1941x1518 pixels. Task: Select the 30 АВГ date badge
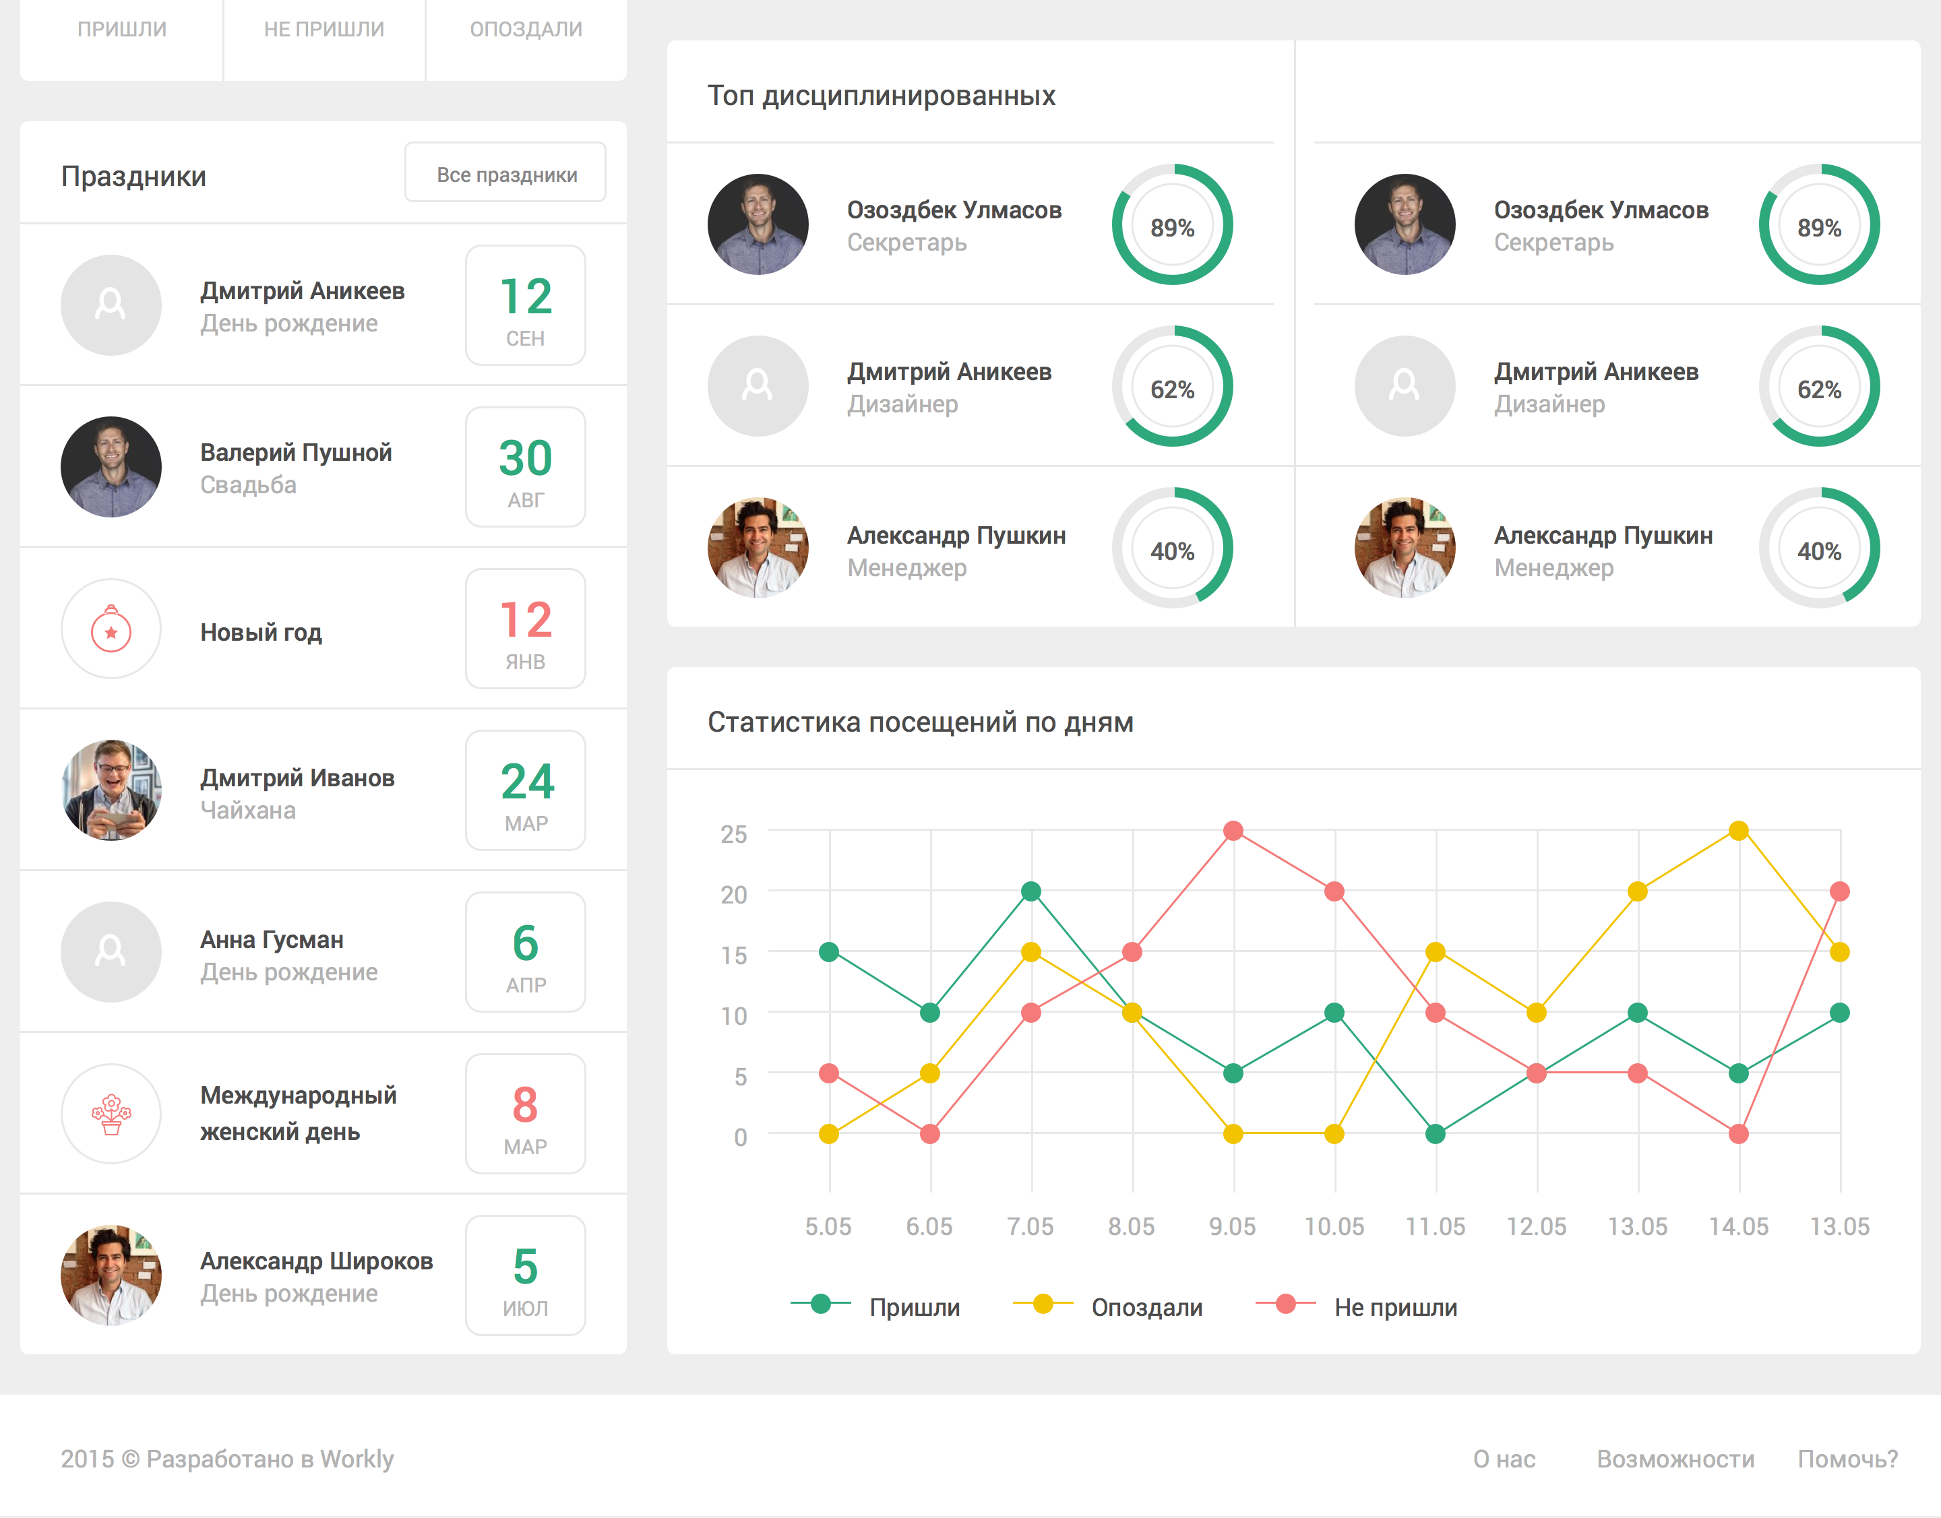[x=526, y=467]
